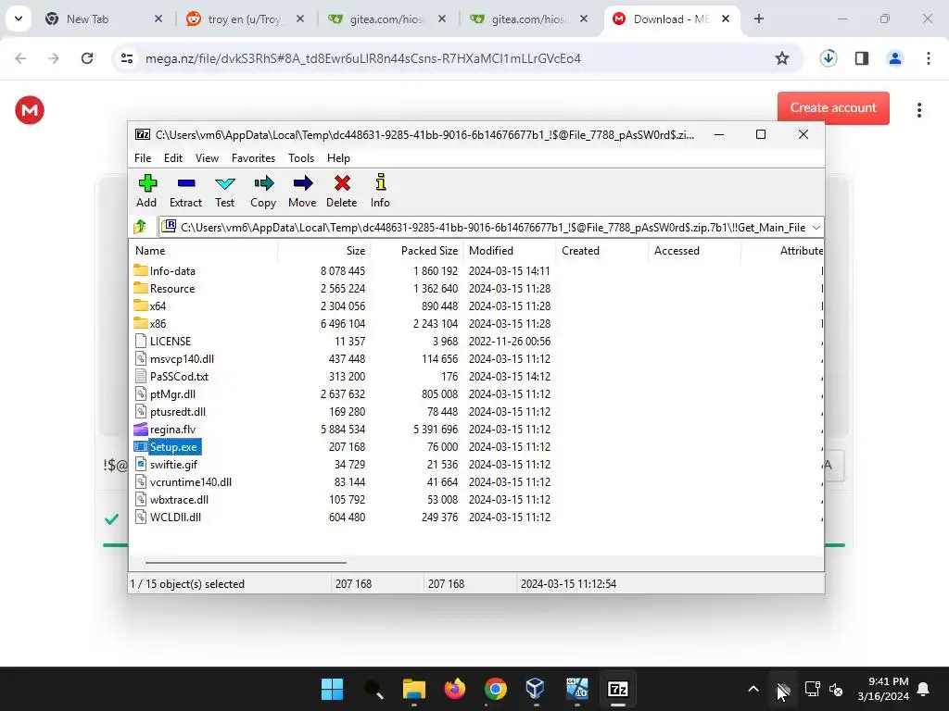Screen dimensions: 949x711
Task: Select the vcruntime140.dll file
Action: 191,481
